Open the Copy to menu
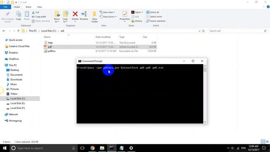This screenshot has height=152, width=270. point(65,17)
